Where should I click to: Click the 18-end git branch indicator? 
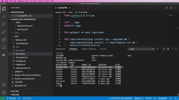11,98
